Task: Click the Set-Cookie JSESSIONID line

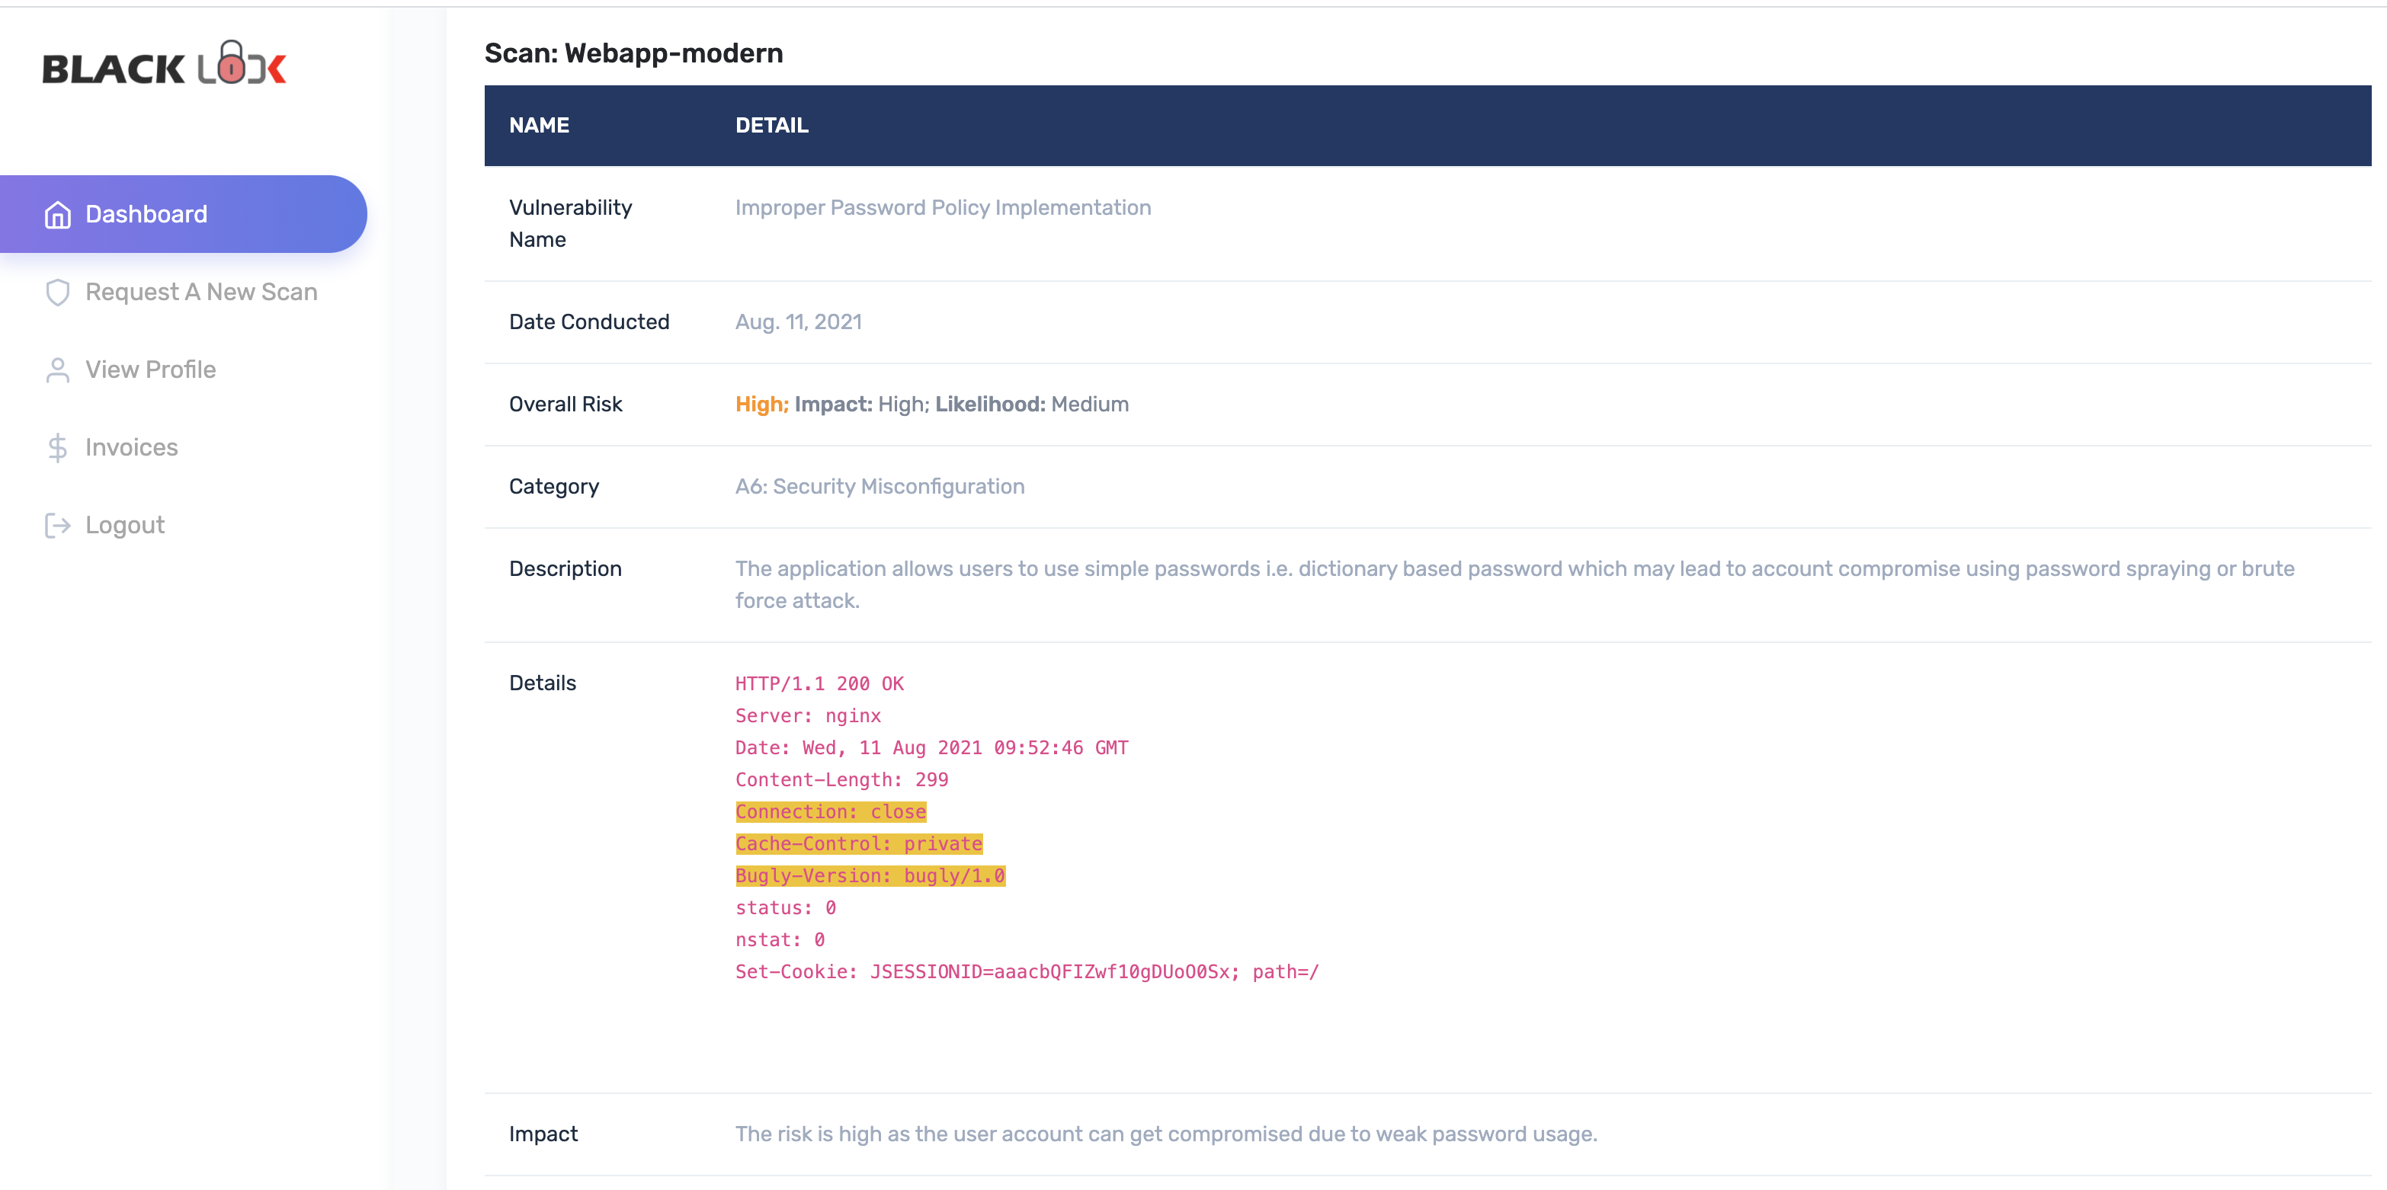Action: point(1027,971)
